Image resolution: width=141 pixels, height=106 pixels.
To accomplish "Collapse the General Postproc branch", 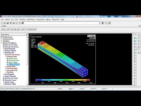I will tap(1, 43).
